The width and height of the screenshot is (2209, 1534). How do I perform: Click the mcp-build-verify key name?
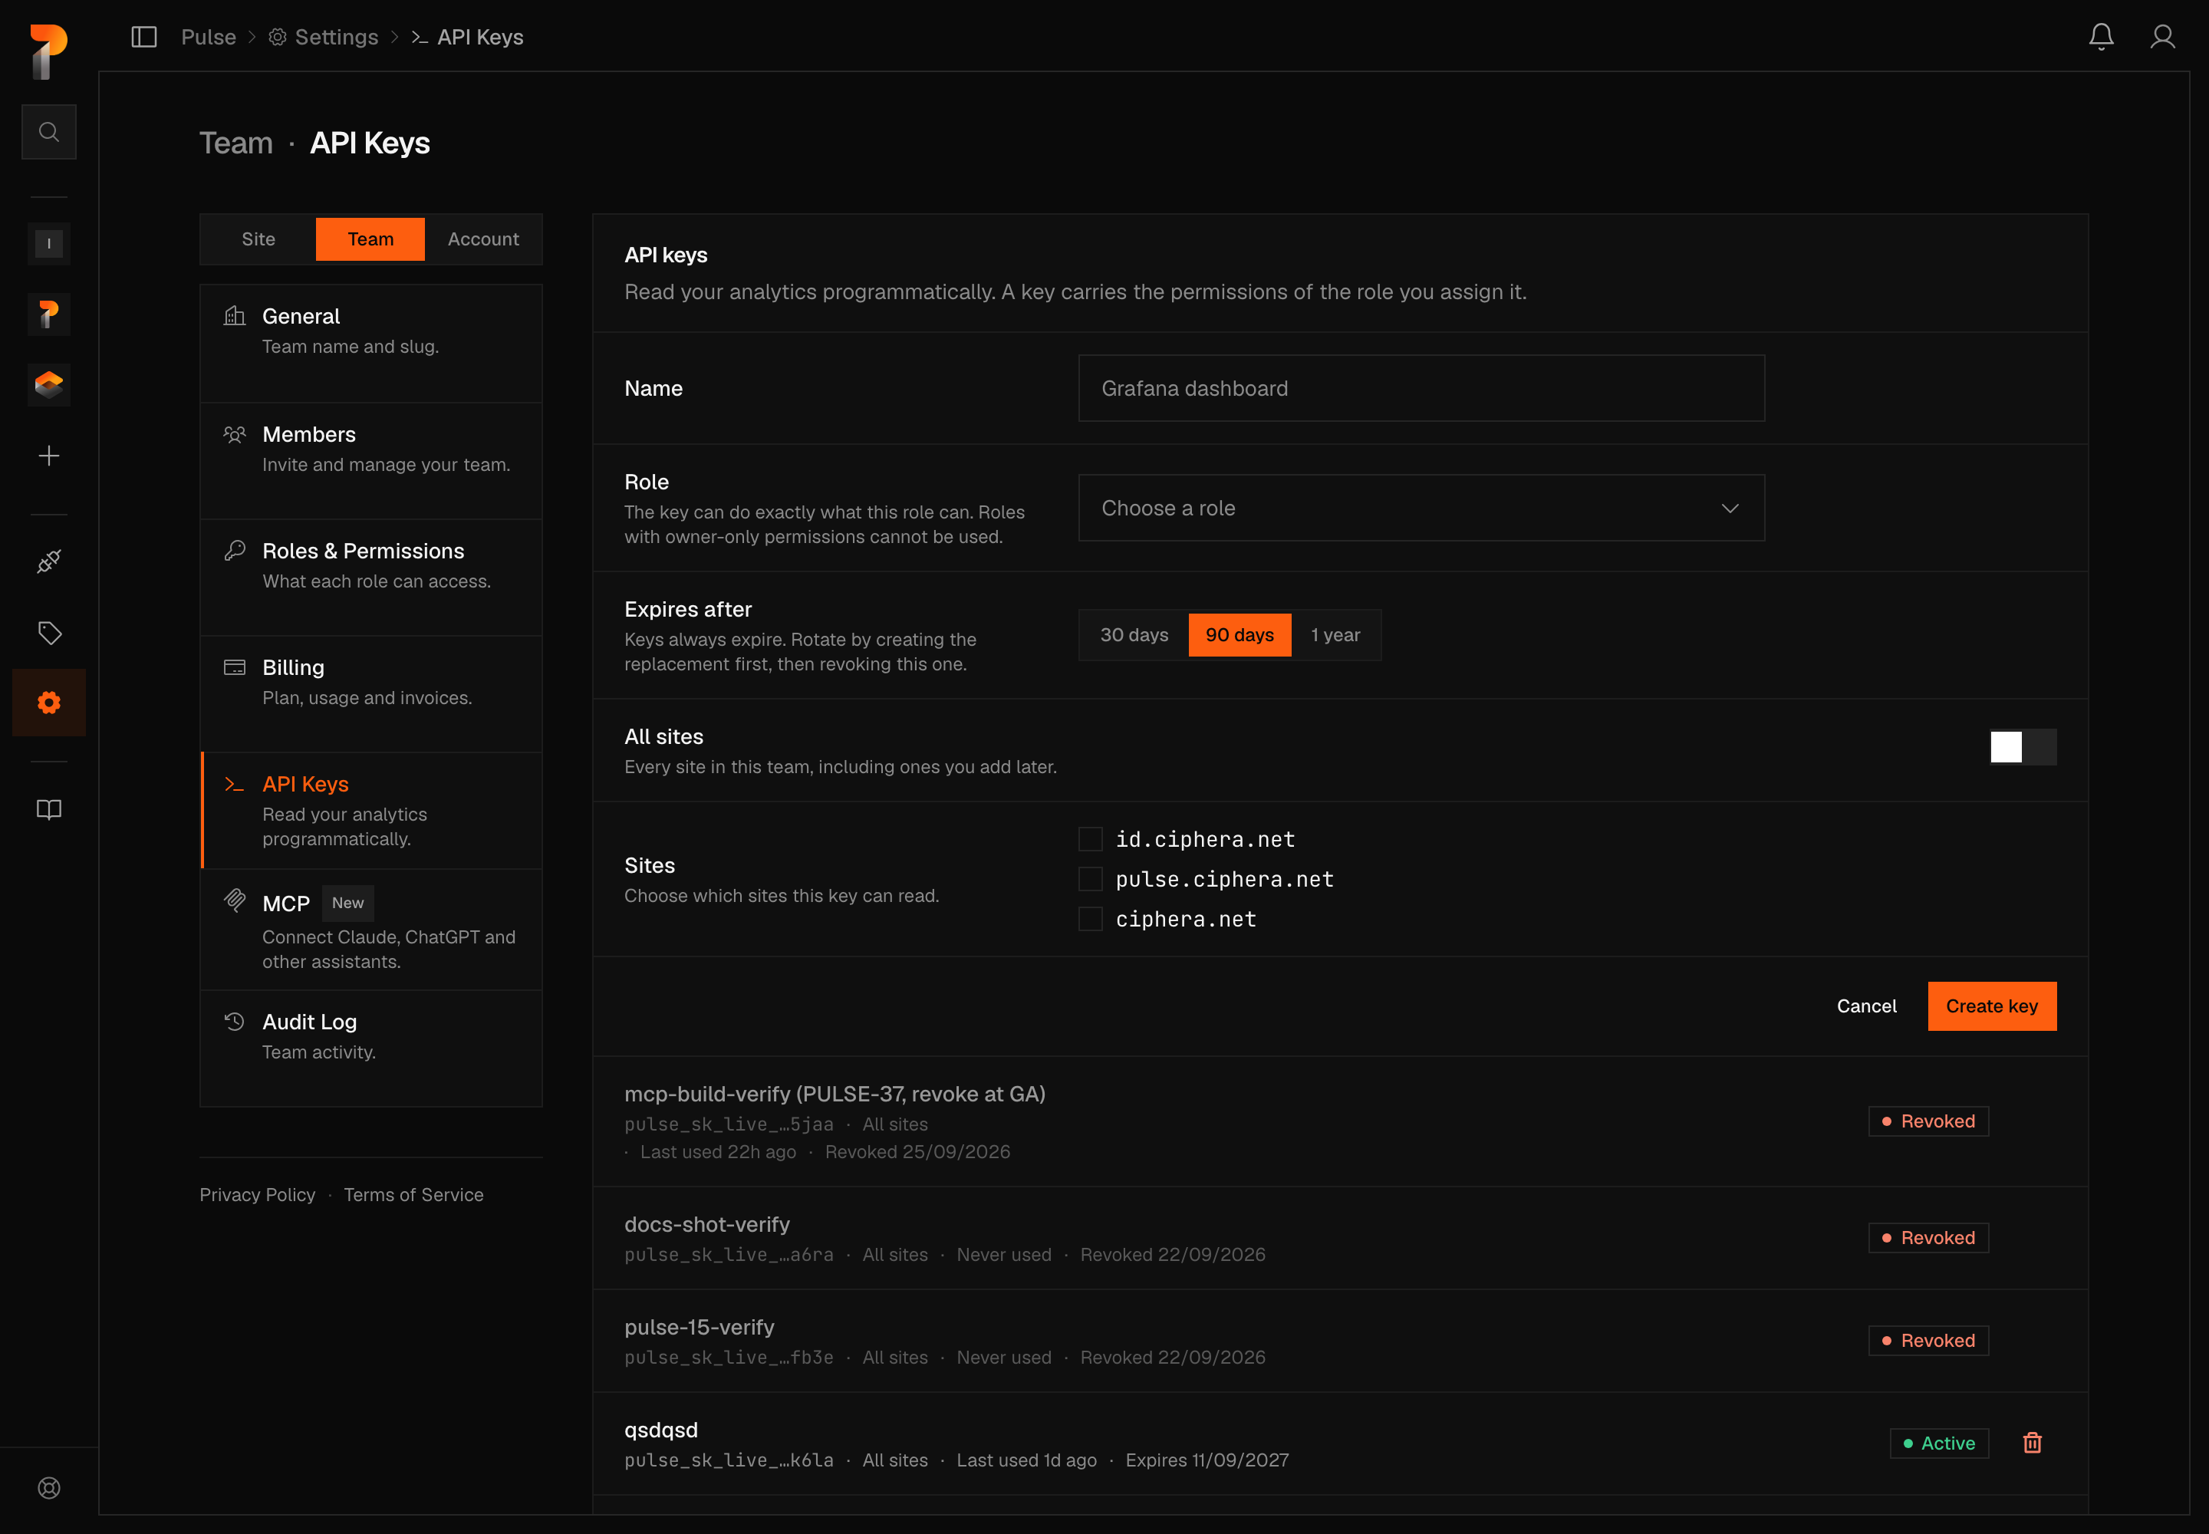[x=835, y=1094]
